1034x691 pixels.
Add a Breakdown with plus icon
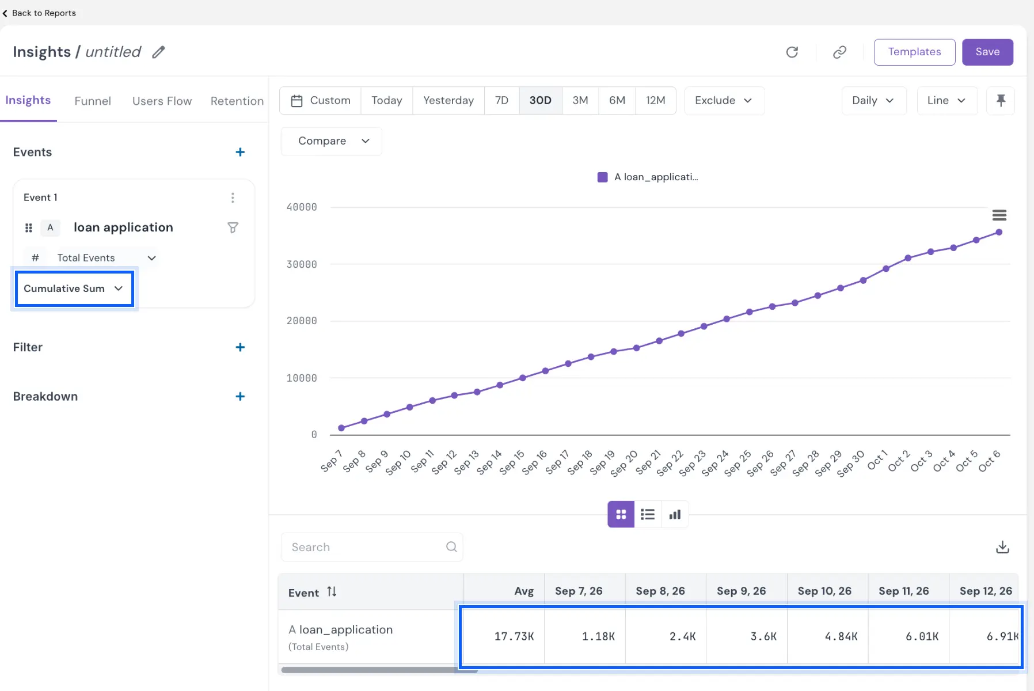pyautogui.click(x=240, y=396)
